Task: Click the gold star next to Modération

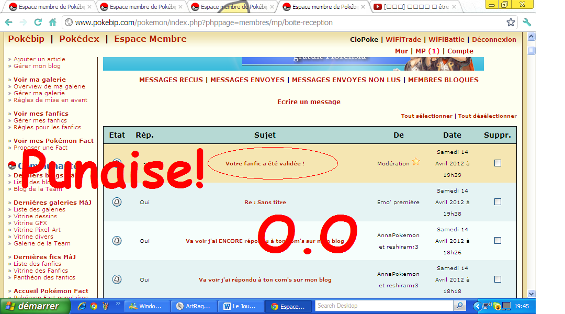Action: tap(416, 162)
